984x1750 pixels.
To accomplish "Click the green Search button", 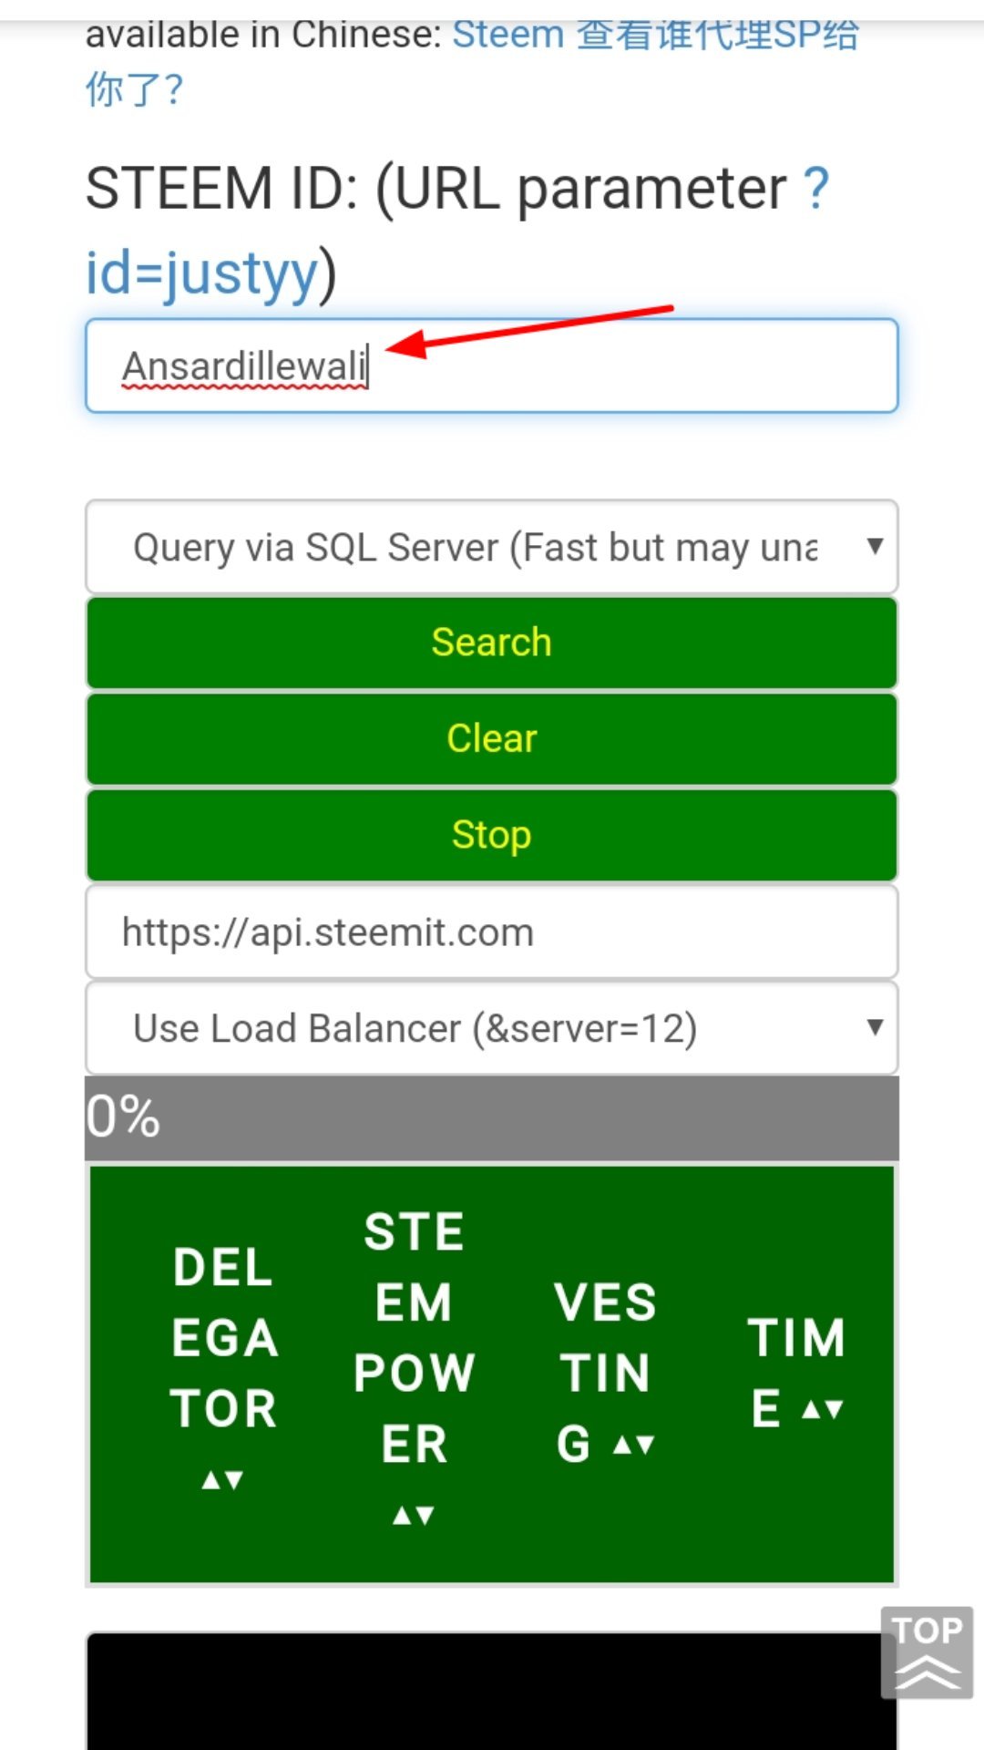I will pos(492,643).
